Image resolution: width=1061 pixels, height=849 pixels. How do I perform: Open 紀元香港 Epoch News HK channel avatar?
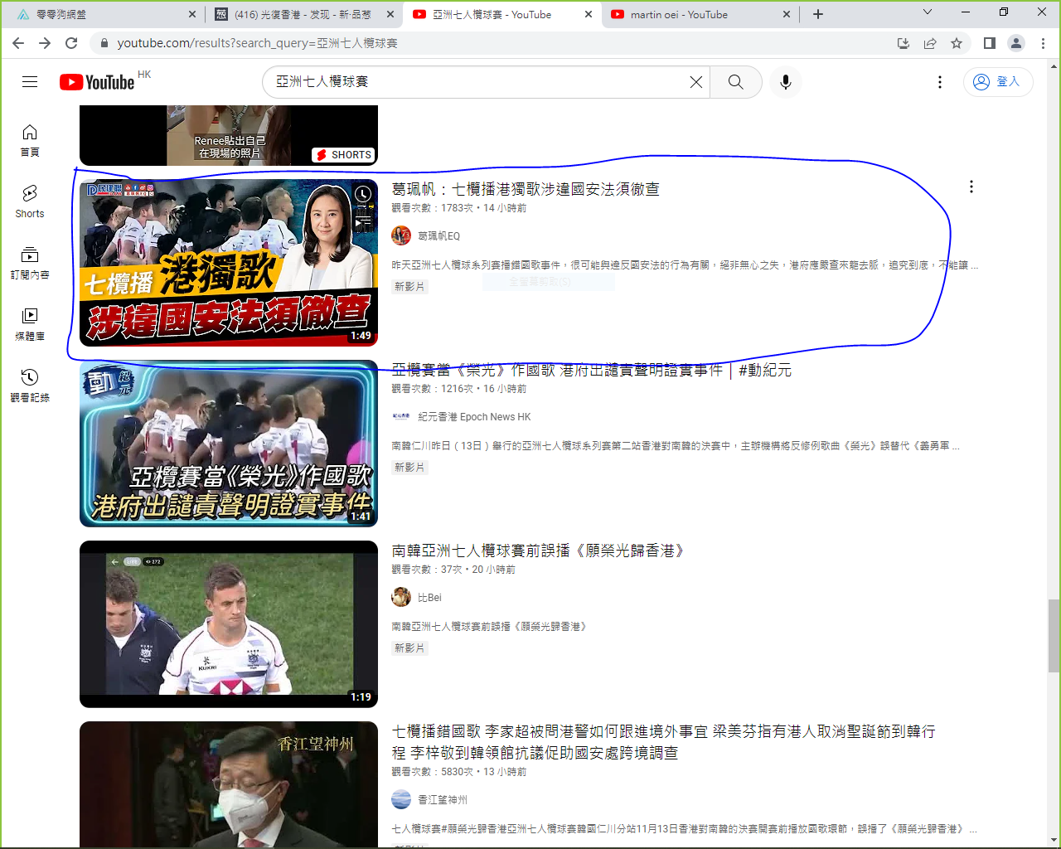[x=401, y=416]
